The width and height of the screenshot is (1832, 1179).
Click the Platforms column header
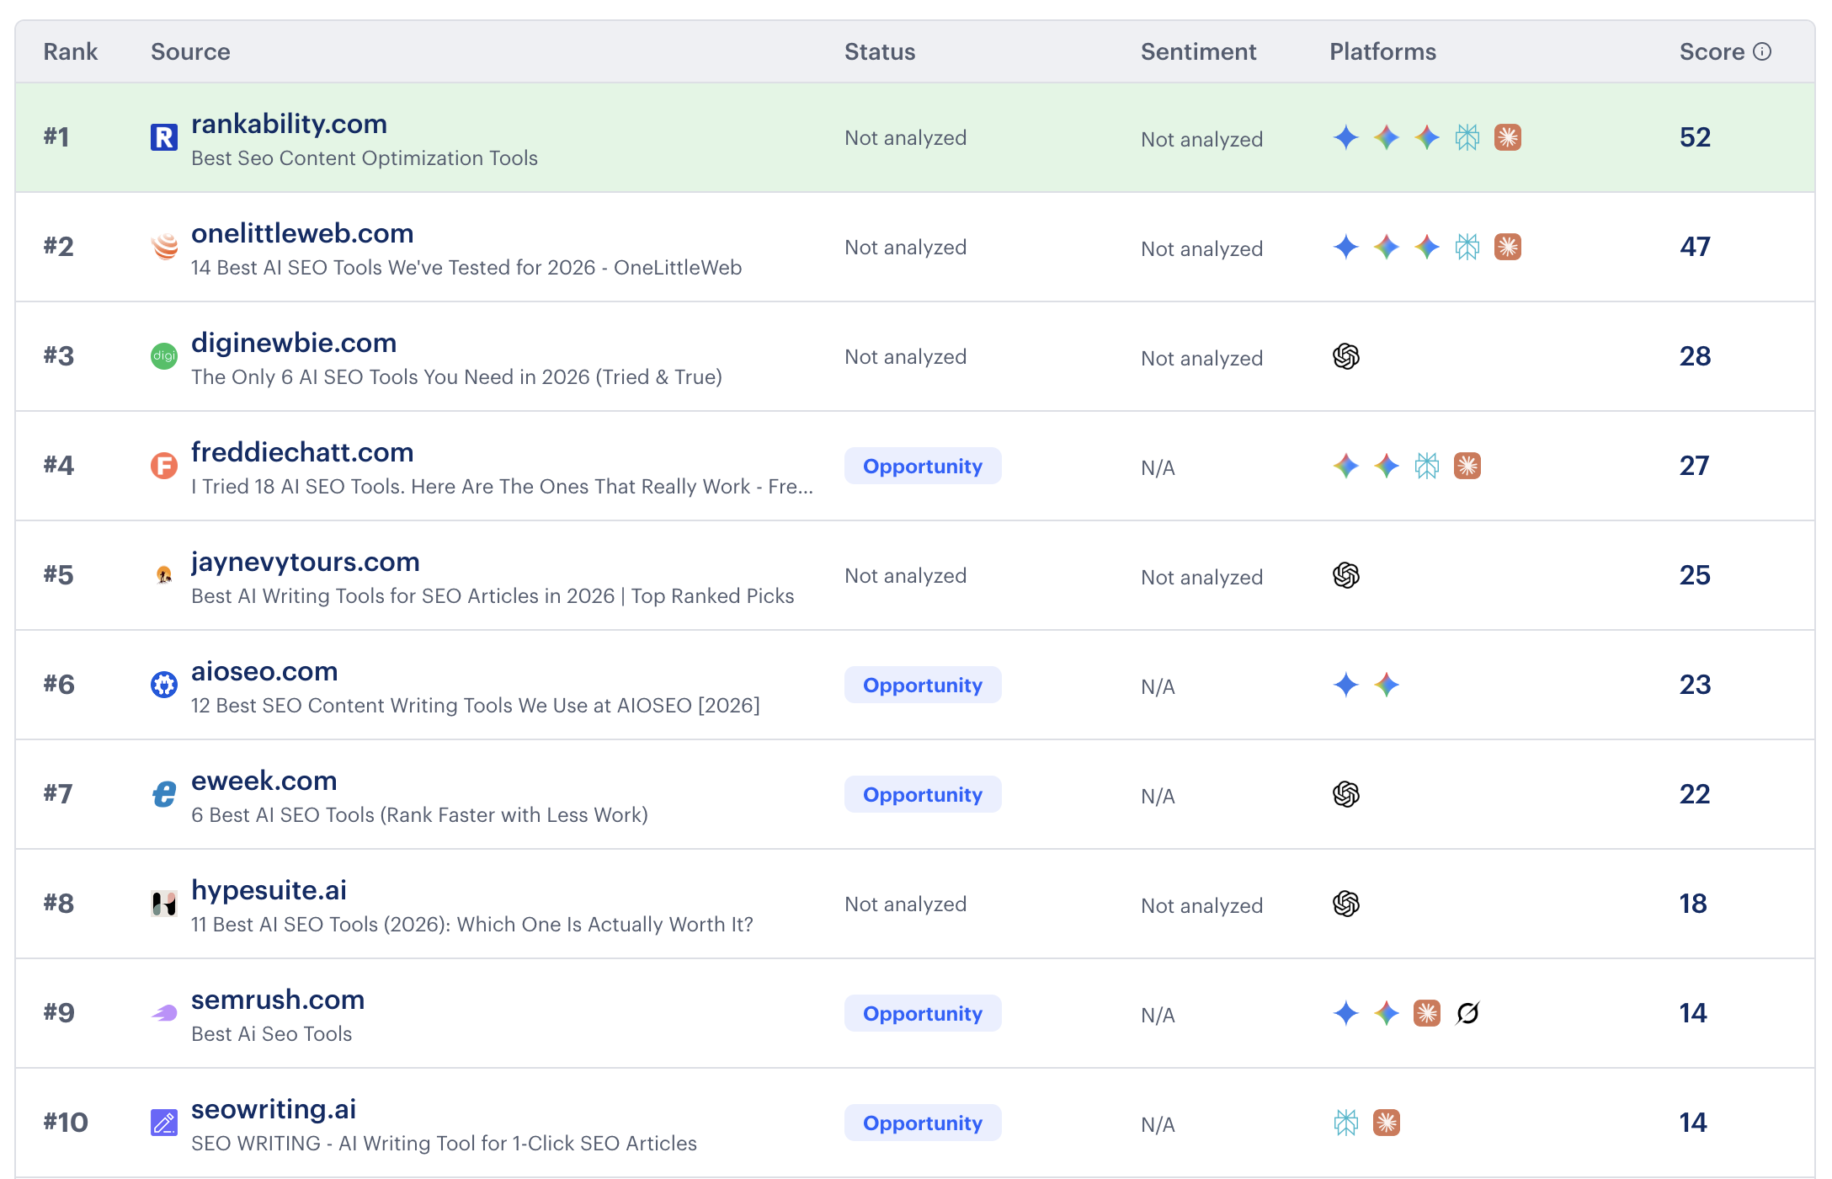tap(1382, 51)
